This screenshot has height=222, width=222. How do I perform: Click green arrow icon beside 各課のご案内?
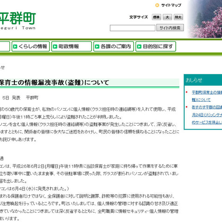pyautogui.click(x=97, y=46)
